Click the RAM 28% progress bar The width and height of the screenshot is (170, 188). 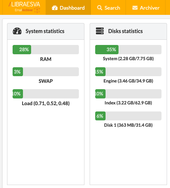click(x=46, y=49)
